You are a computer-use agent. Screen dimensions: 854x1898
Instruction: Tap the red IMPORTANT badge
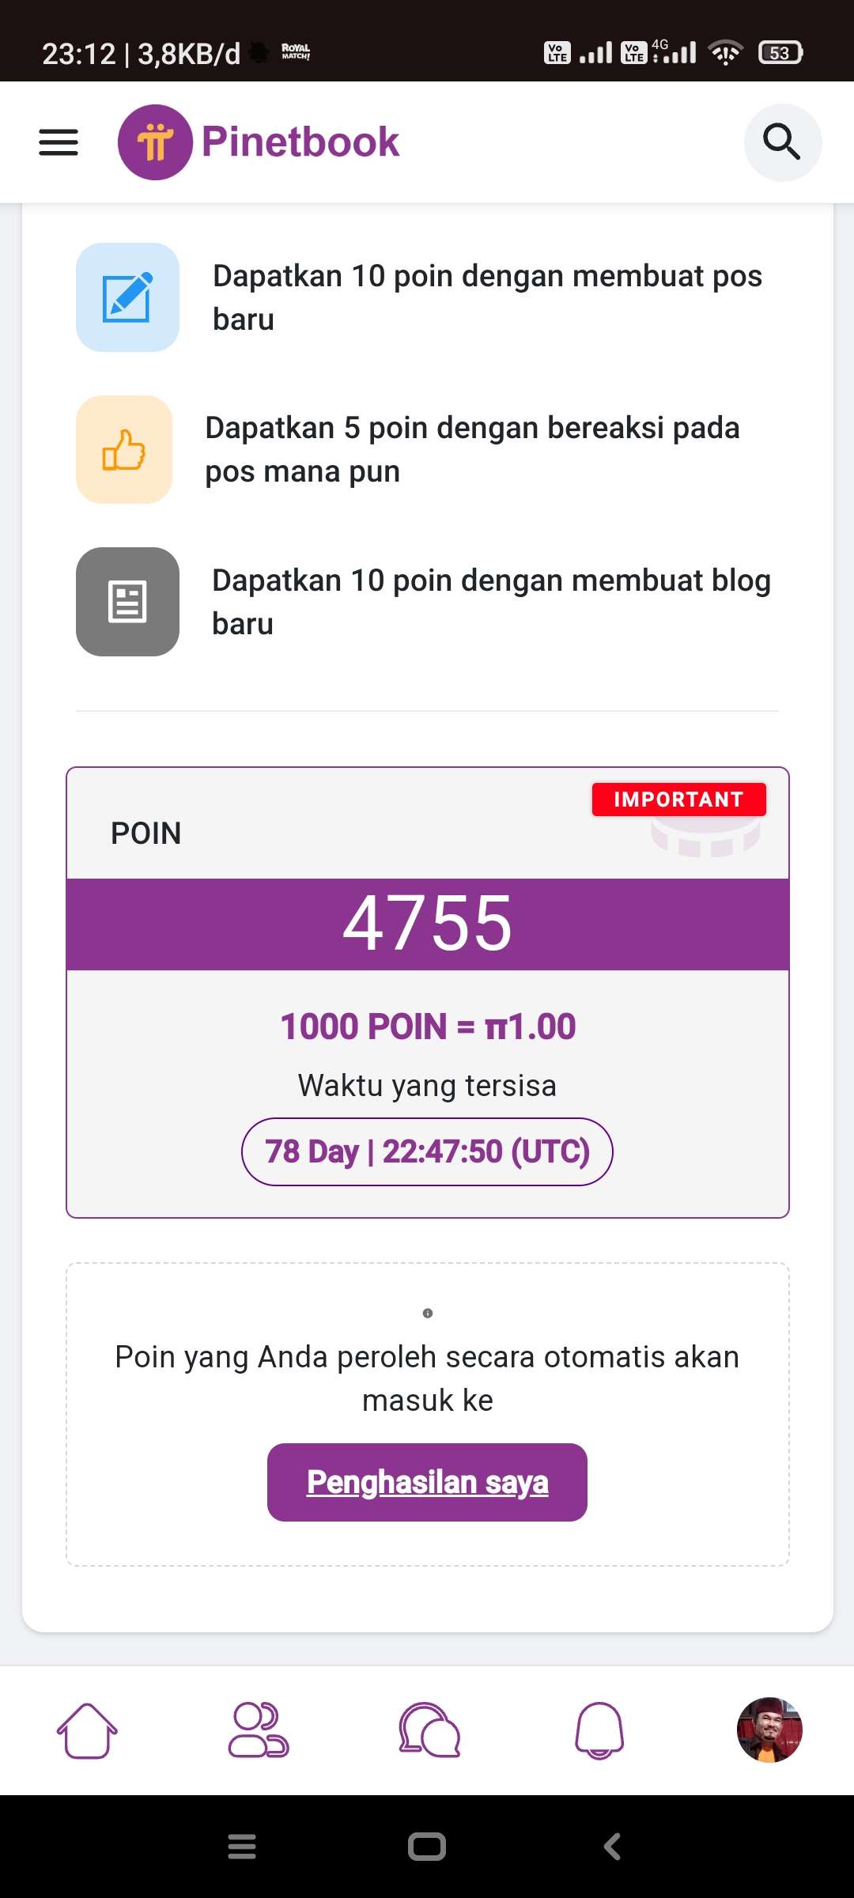coord(678,800)
